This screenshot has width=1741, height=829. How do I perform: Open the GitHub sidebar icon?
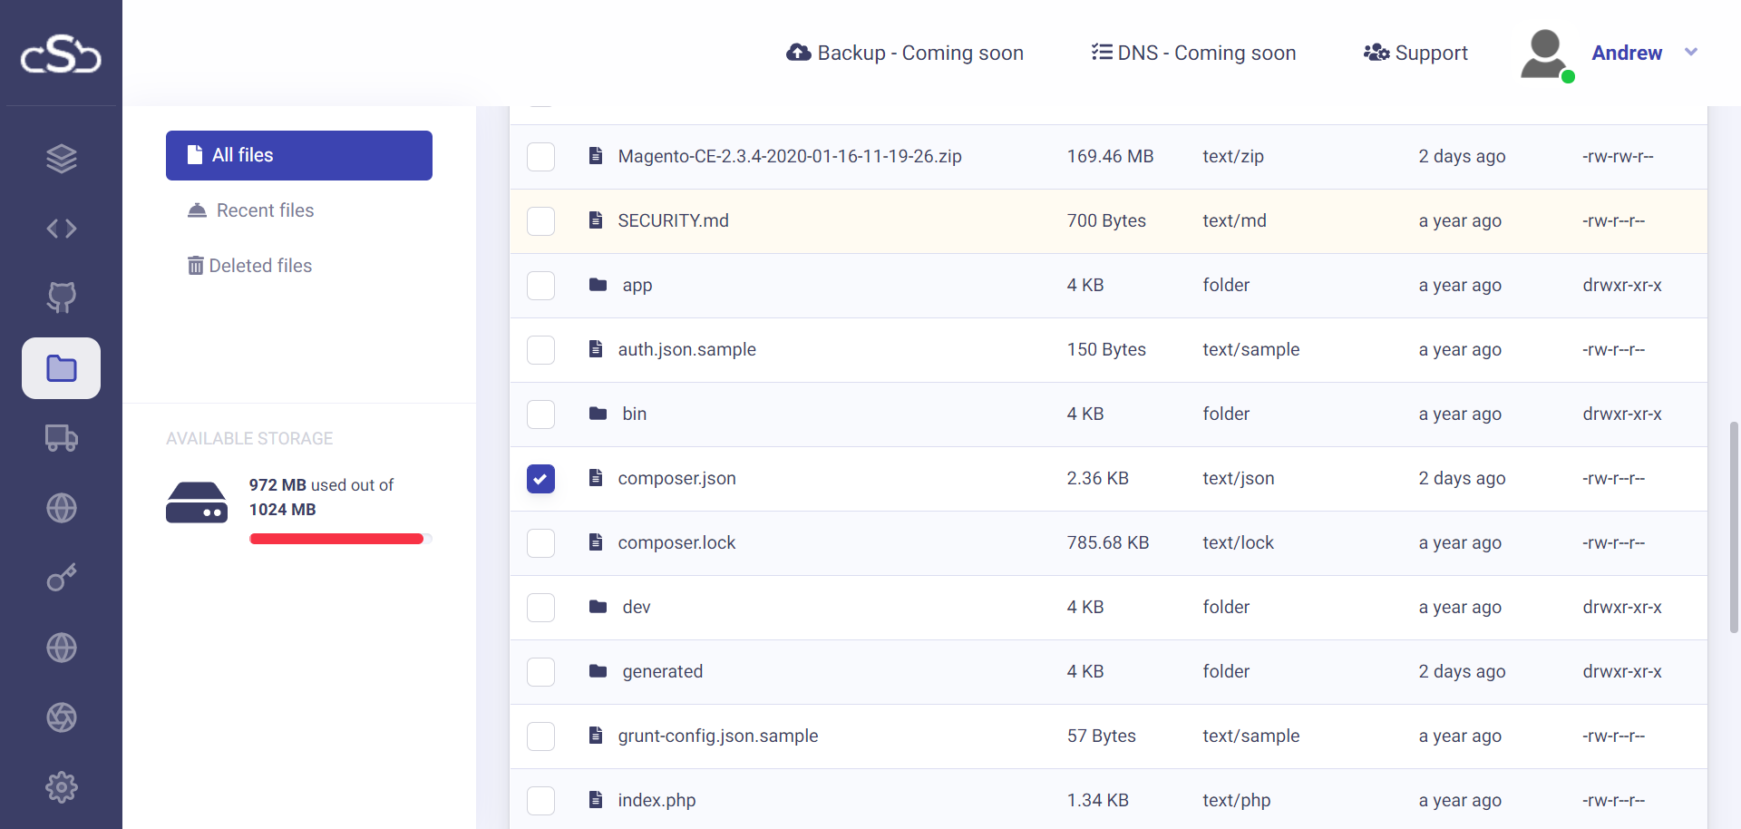click(x=61, y=297)
